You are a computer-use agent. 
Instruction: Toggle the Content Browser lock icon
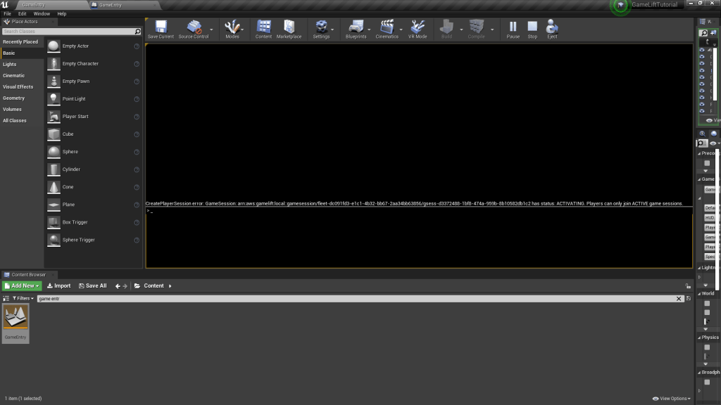[687, 286]
